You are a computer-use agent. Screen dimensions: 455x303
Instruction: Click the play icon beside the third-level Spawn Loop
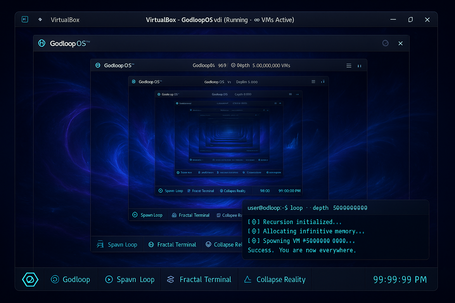135,215
